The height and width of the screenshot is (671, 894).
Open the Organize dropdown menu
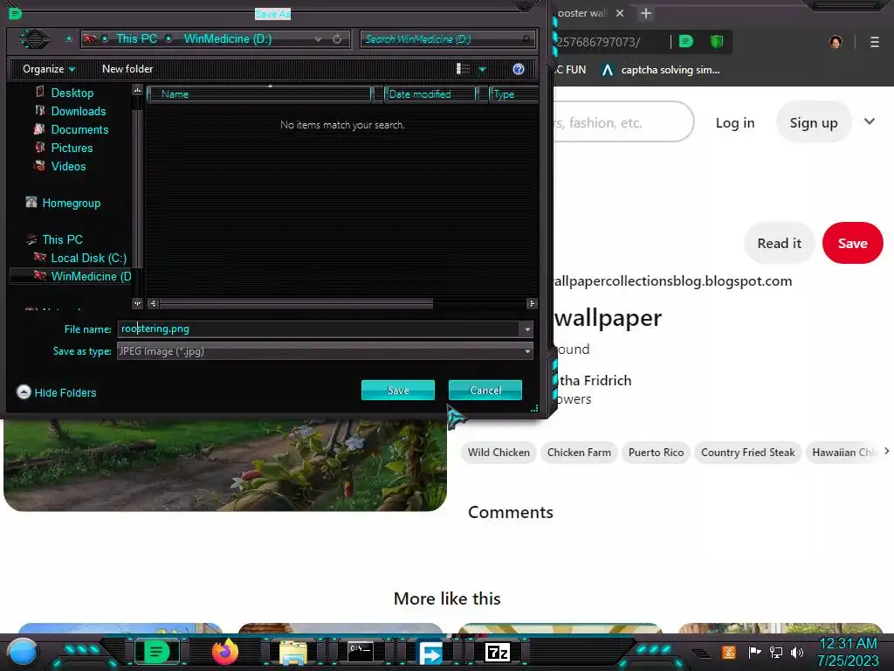[x=49, y=69]
